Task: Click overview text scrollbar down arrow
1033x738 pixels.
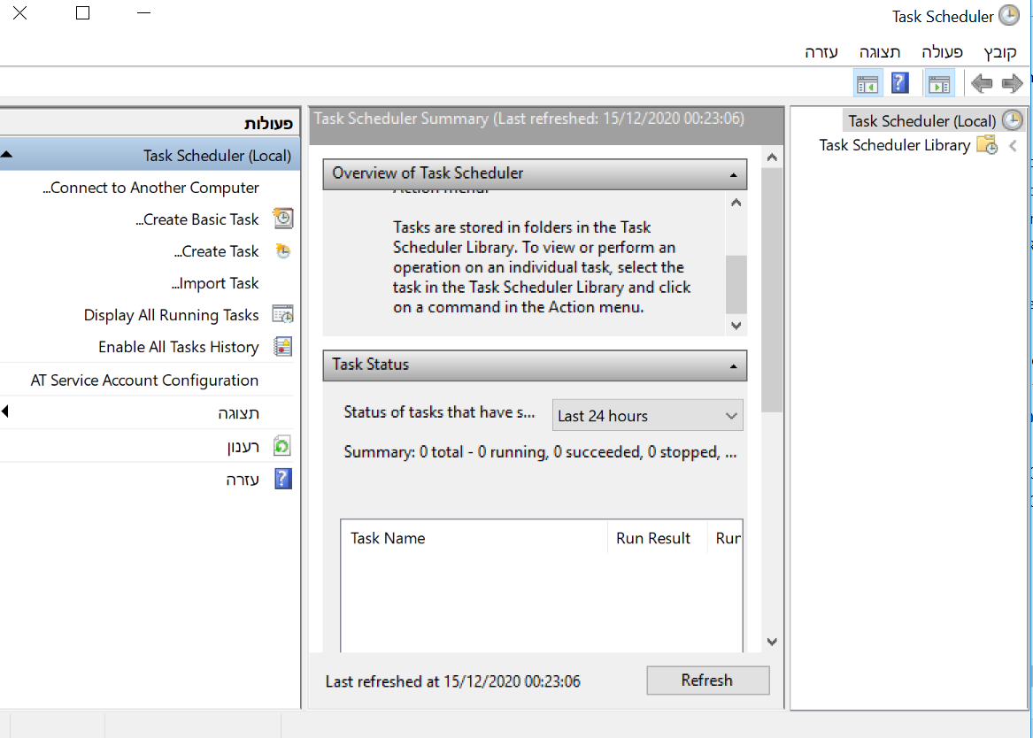Action: pyautogui.click(x=736, y=326)
